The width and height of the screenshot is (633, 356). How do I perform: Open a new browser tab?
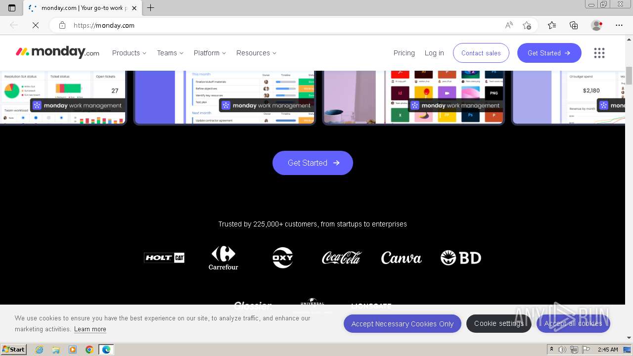(x=151, y=8)
